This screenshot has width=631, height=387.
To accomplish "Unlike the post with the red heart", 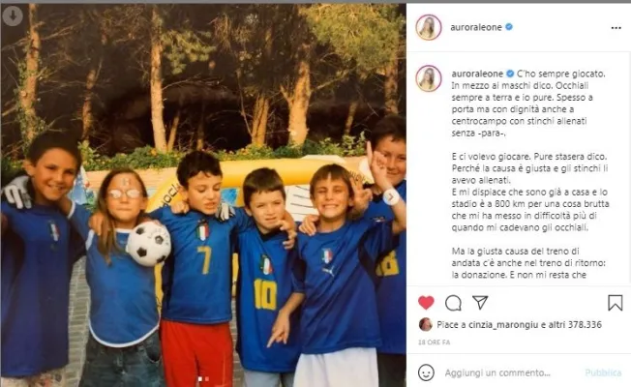I will pyautogui.click(x=426, y=303).
